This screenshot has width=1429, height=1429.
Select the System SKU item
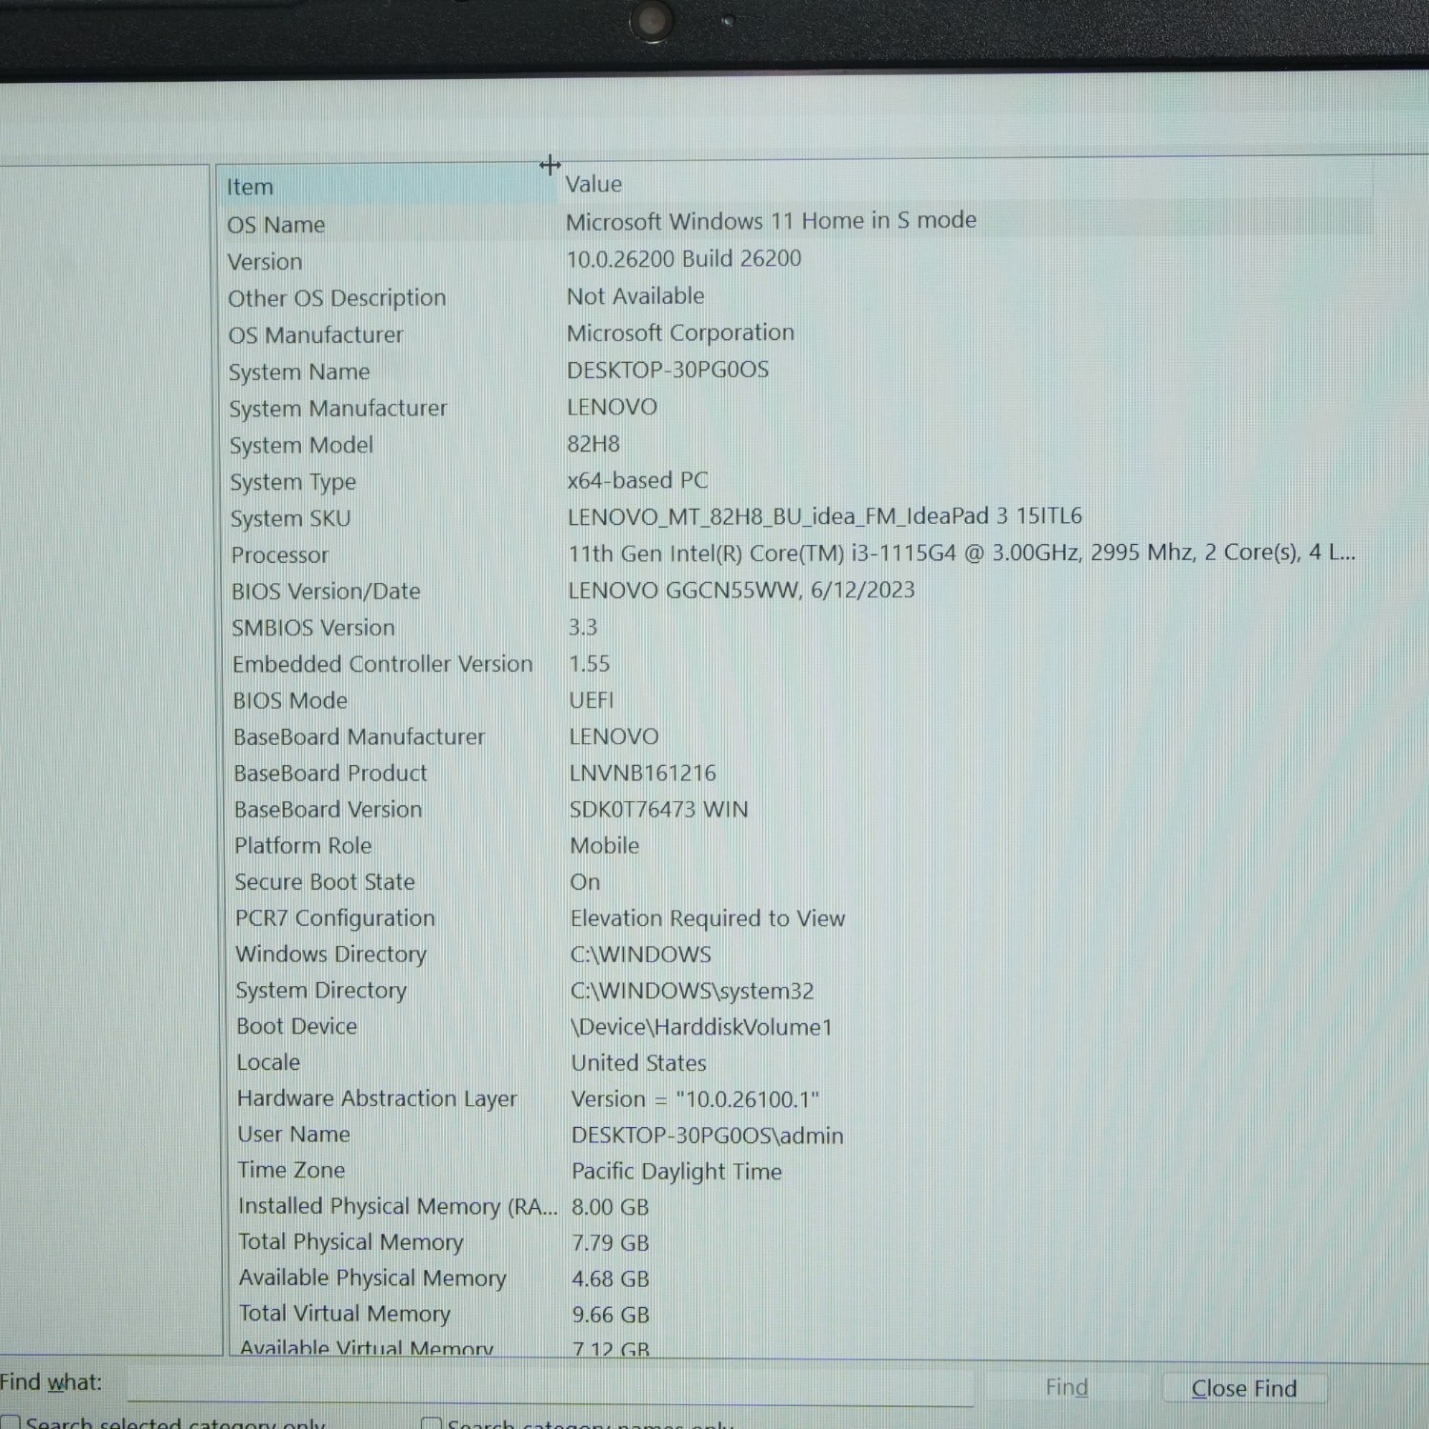point(291,518)
